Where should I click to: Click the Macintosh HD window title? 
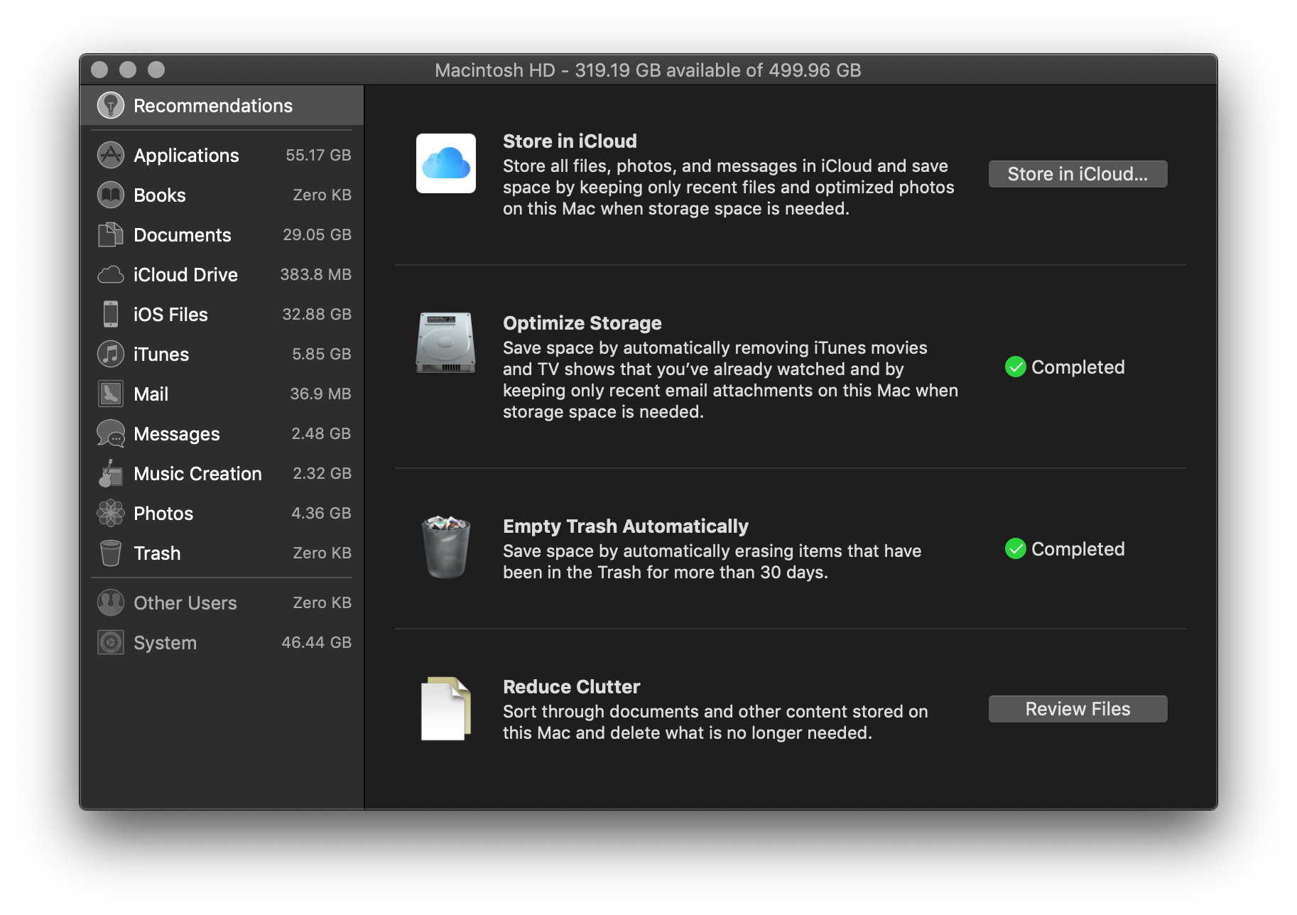(x=648, y=70)
